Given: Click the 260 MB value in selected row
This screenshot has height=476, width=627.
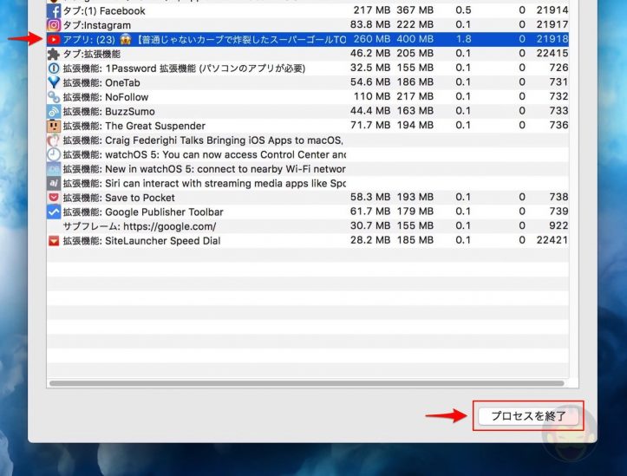Looking at the screenshot, I should pyautogui.click(x=372, y=39).
